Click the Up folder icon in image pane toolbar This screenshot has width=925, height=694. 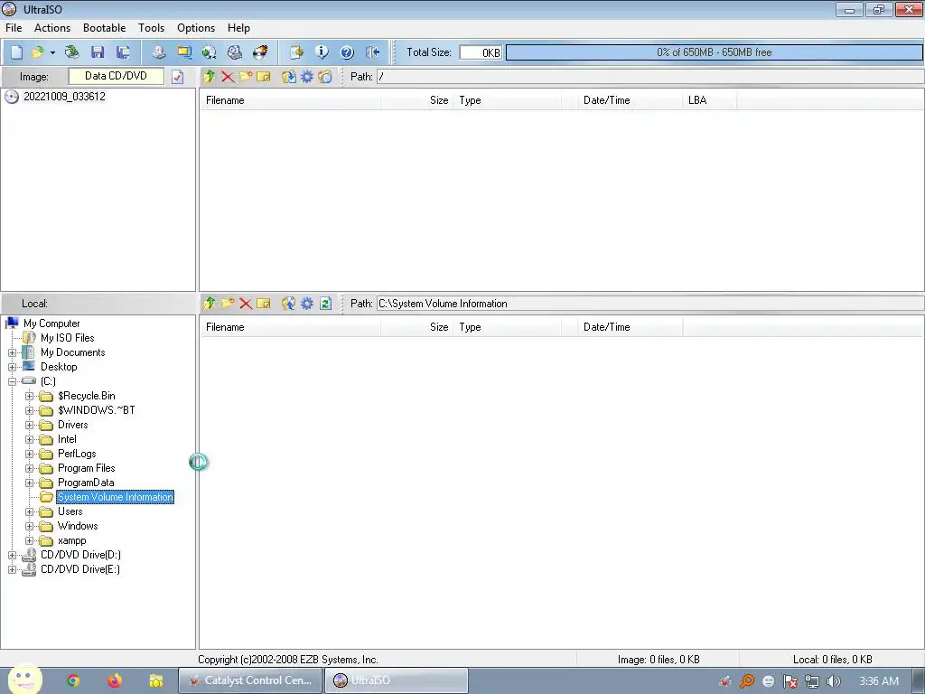click(210, 77)
